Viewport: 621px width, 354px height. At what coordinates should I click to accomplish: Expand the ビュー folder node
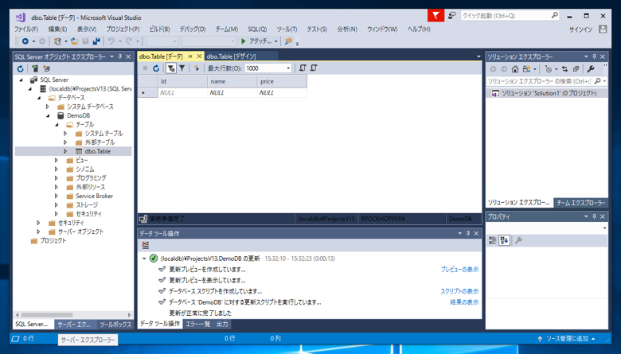tap(57, 160)
